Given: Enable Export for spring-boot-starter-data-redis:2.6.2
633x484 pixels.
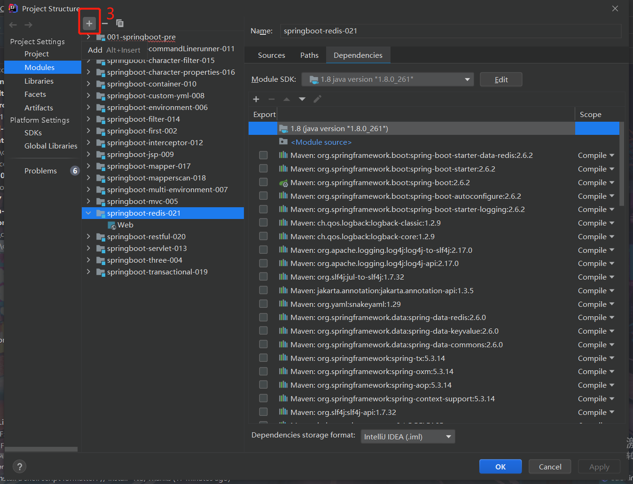Looking at the screenshot, I should tap(263, 155).
